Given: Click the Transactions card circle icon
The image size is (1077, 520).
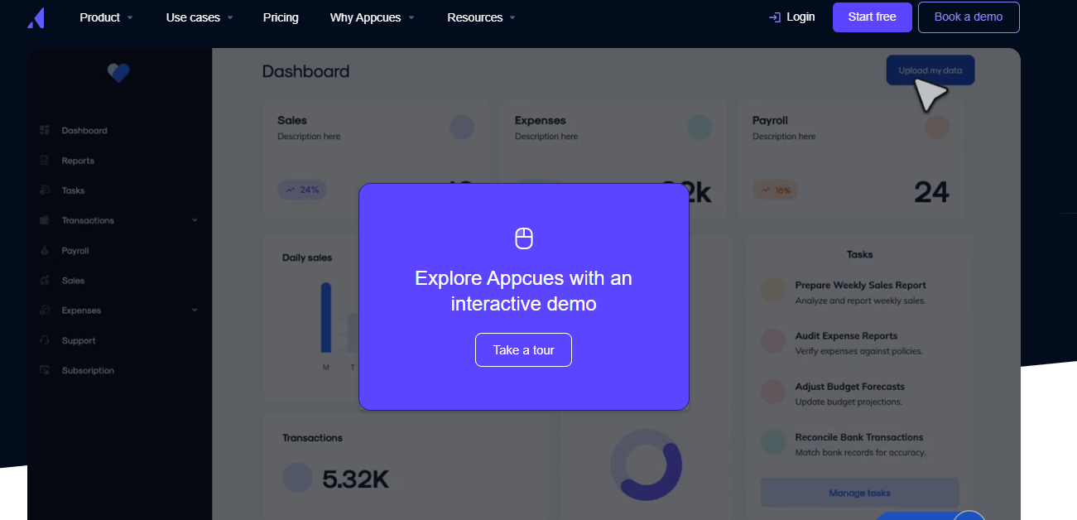Looking at the screenshot, I should pos(297,477).
